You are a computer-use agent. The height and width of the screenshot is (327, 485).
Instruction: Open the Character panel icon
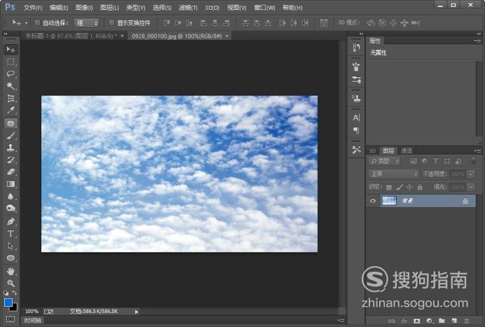point(356,118)
